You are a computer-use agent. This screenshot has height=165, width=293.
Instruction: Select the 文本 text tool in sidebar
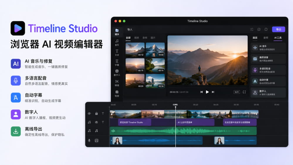[117, 53]
